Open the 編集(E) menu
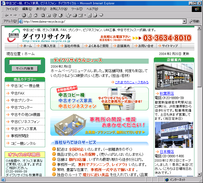 click(x=27, y=9)
